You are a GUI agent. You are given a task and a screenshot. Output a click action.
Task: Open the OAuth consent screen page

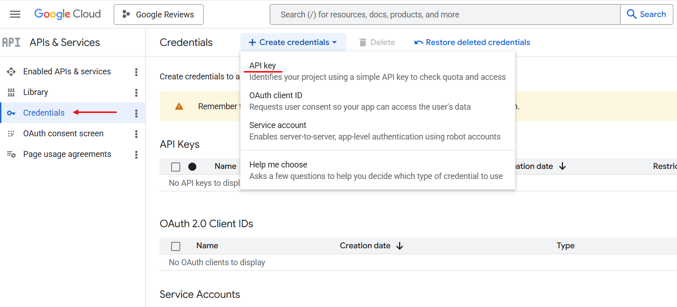tap(63, 134)
